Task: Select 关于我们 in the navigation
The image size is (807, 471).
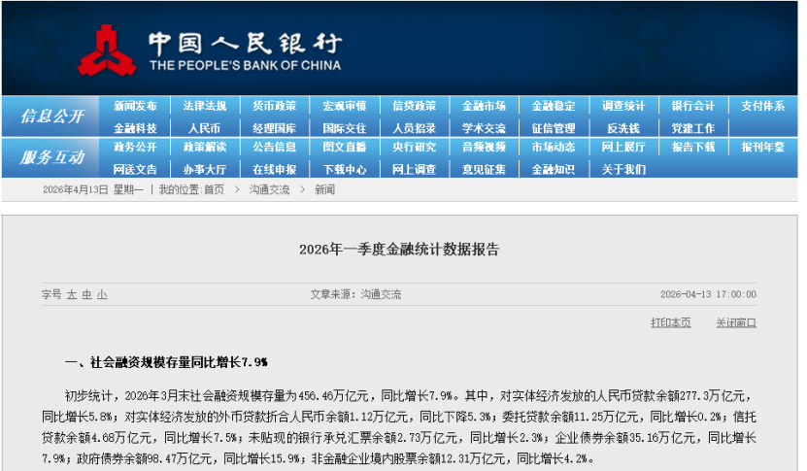Action: [x=623, y=169]
